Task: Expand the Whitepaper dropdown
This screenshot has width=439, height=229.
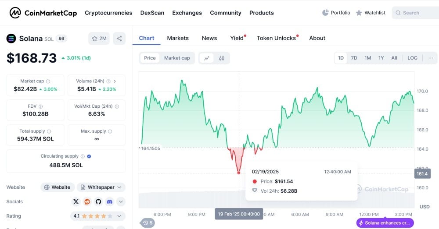Action: point(101,187)
